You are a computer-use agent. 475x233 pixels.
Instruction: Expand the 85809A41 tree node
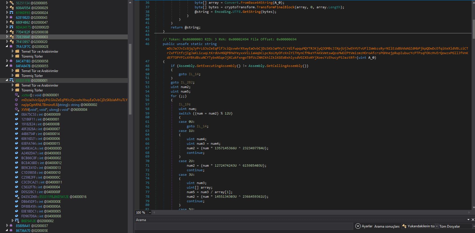[x=7, y=226]
